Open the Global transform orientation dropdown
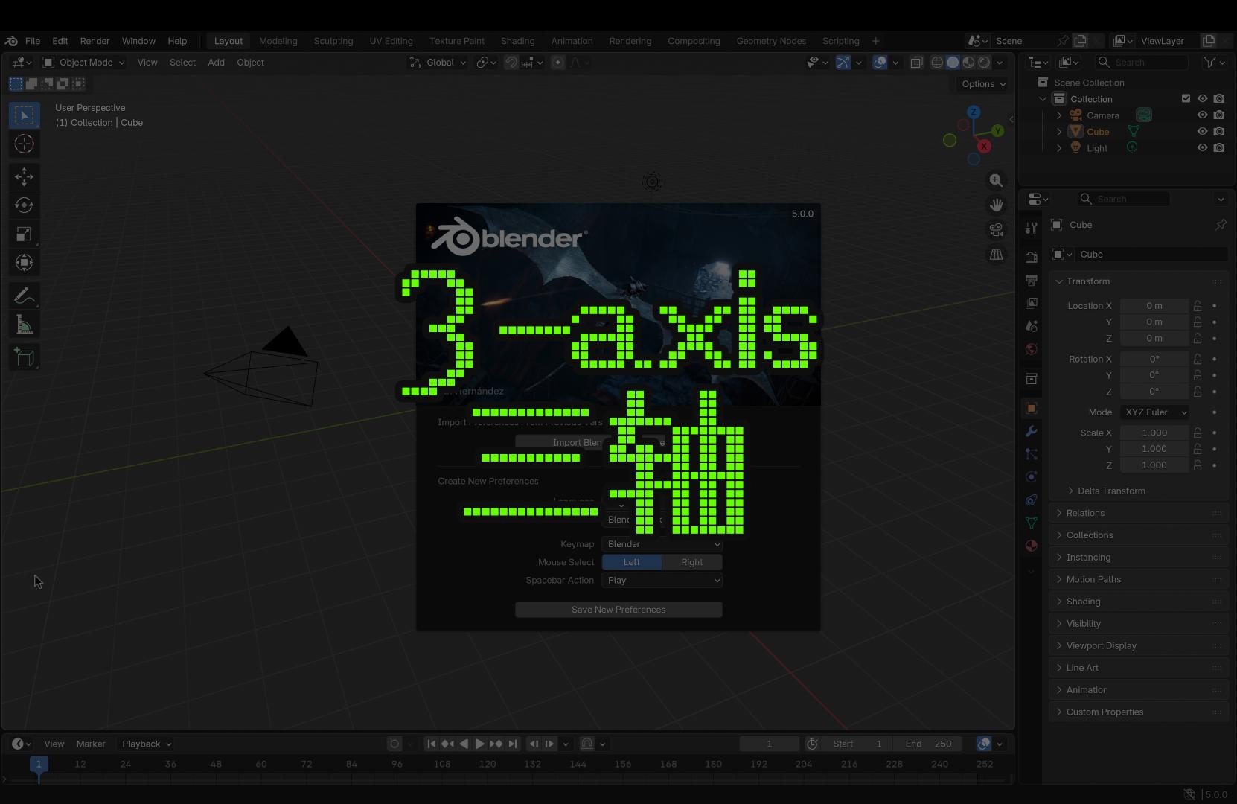Image resolution: width=1237 pixels, height=804 pixels. (x=438, y=63)
